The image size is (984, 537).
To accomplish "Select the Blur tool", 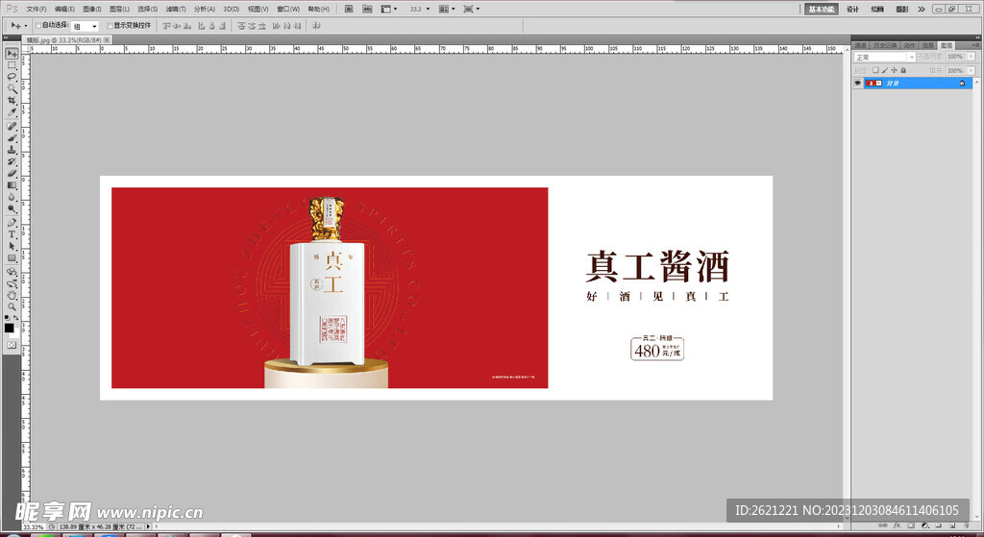I will pos(12,198).
